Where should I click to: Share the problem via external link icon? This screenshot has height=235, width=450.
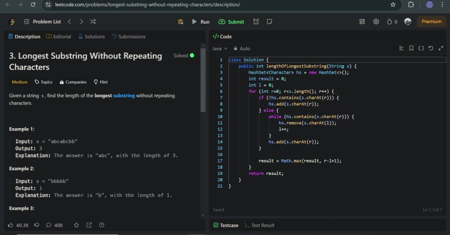(89, 225)
